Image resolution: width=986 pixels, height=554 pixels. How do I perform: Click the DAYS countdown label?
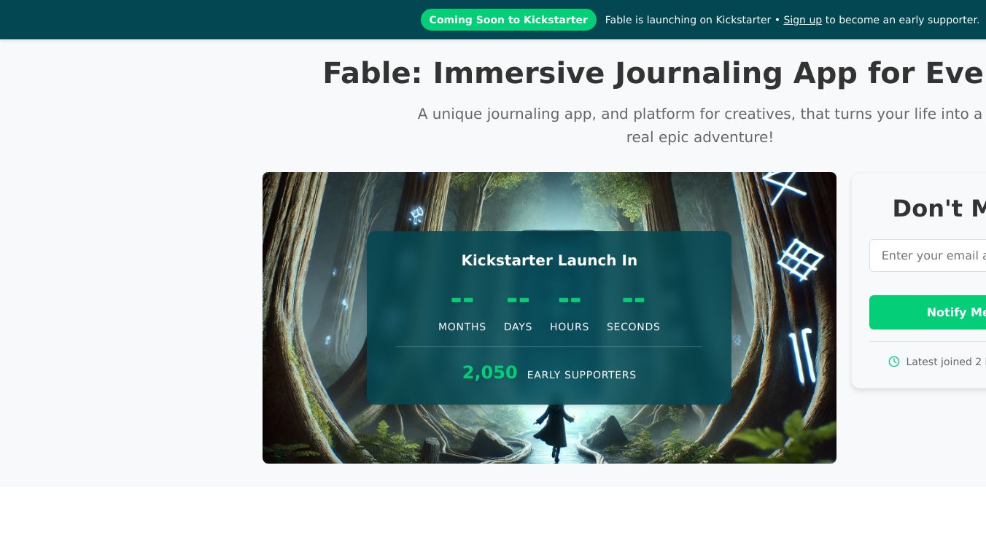(x=518, y=327)
